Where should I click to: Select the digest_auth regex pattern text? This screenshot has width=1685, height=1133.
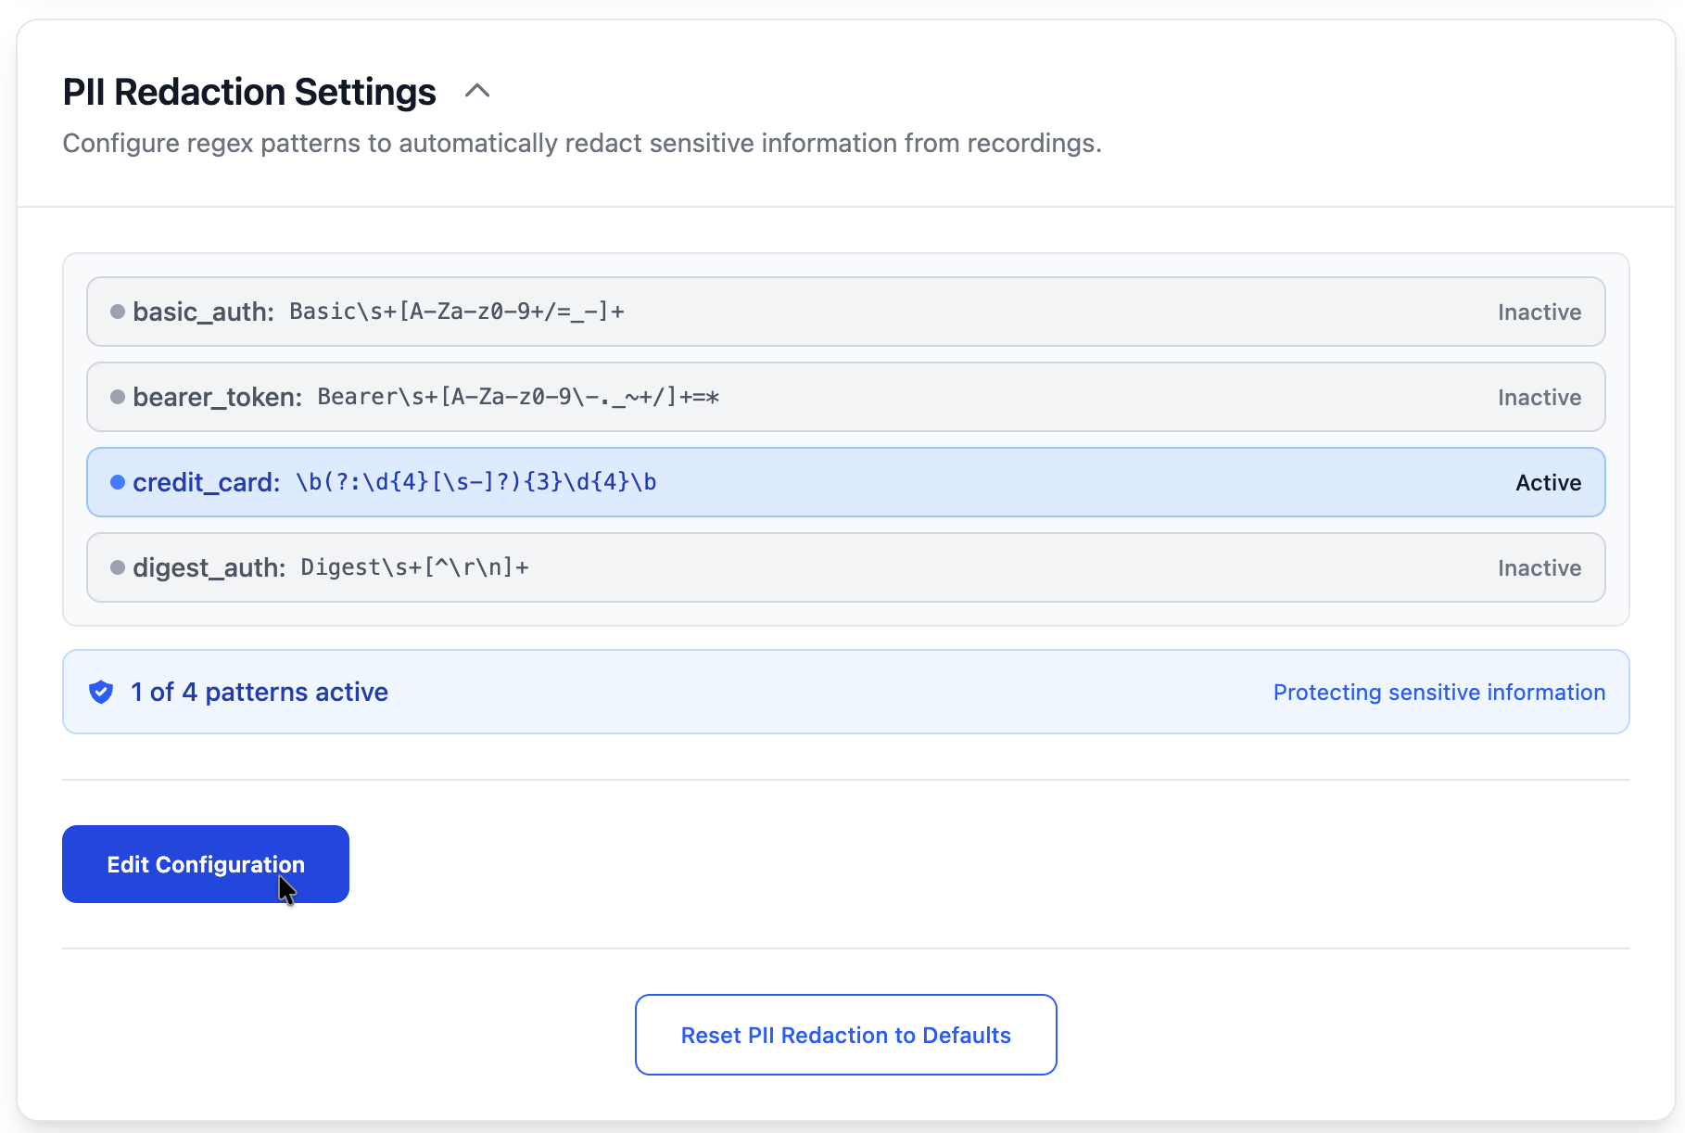pos(414,567)
